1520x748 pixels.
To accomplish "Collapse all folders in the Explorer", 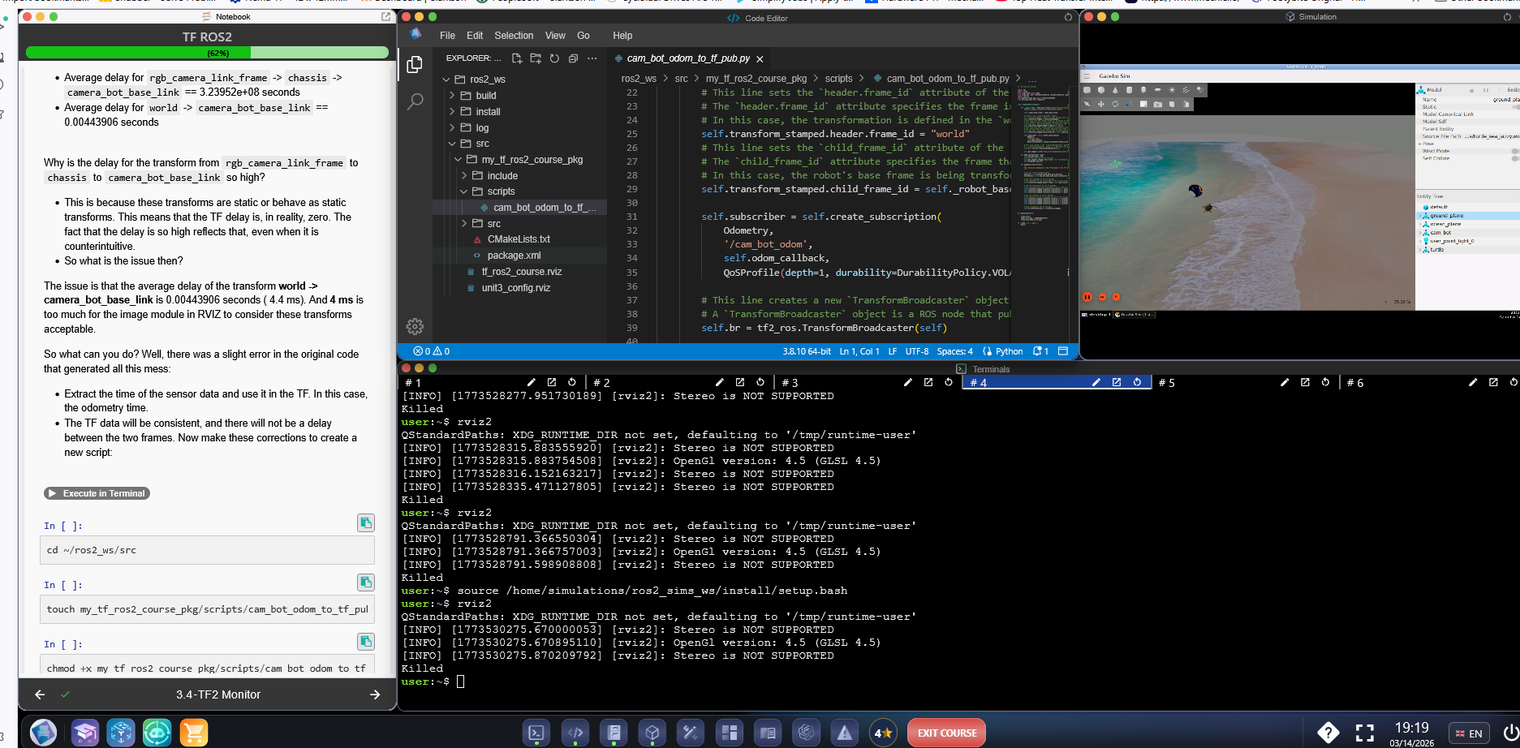I will click(x=573, y=58).
